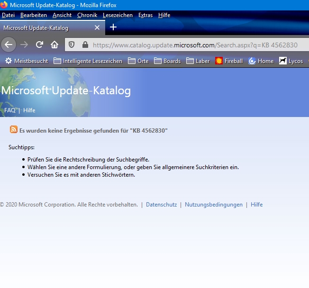Click the 'Suchtipps:' heading
The width and height of the screenshot is (309, 288).
[21, 147]
